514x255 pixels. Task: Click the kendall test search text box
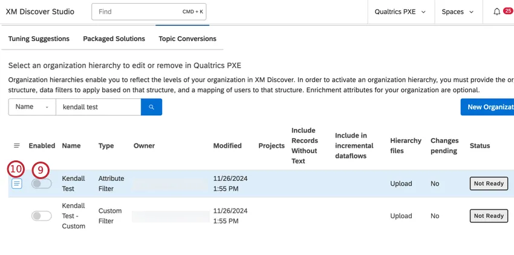point(98,107)
